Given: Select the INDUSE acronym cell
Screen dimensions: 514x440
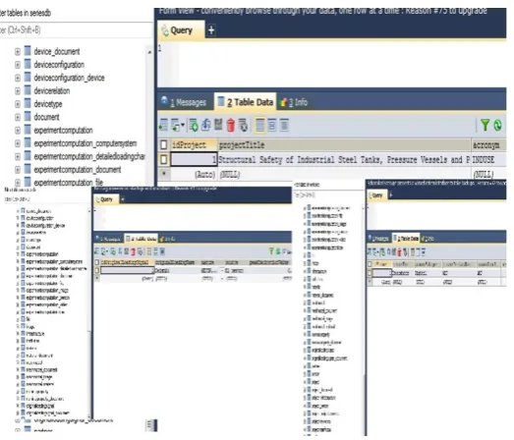Looking at the screenshot, I should click(489, 159).
